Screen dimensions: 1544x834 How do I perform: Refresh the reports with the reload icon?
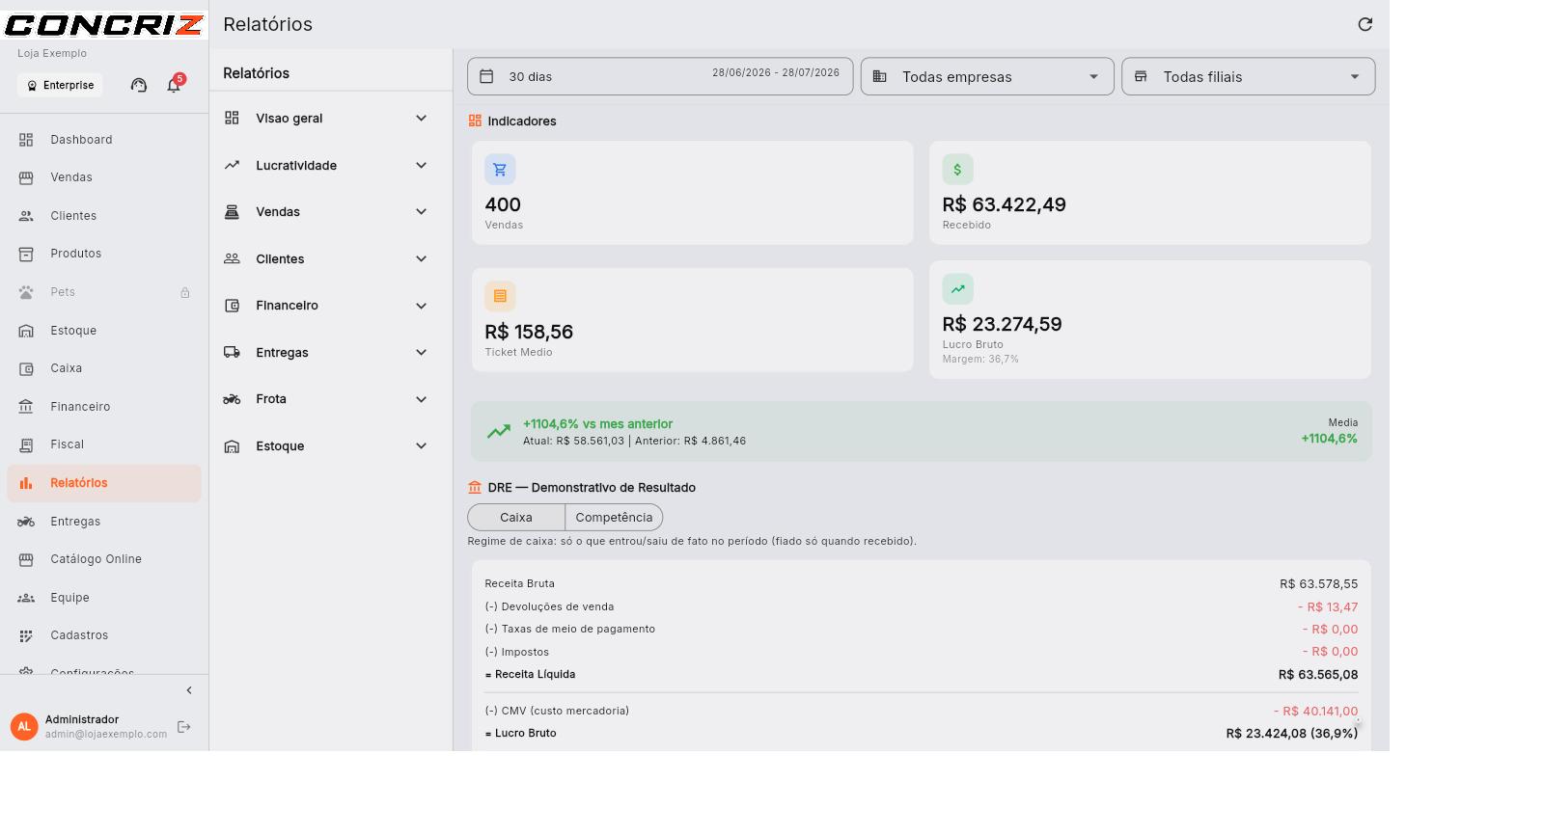[x=1365, y=24]
